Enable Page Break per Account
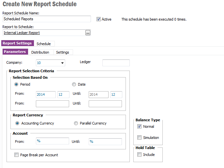The height and width of the screenshot is (168, 224). (17, 155)
